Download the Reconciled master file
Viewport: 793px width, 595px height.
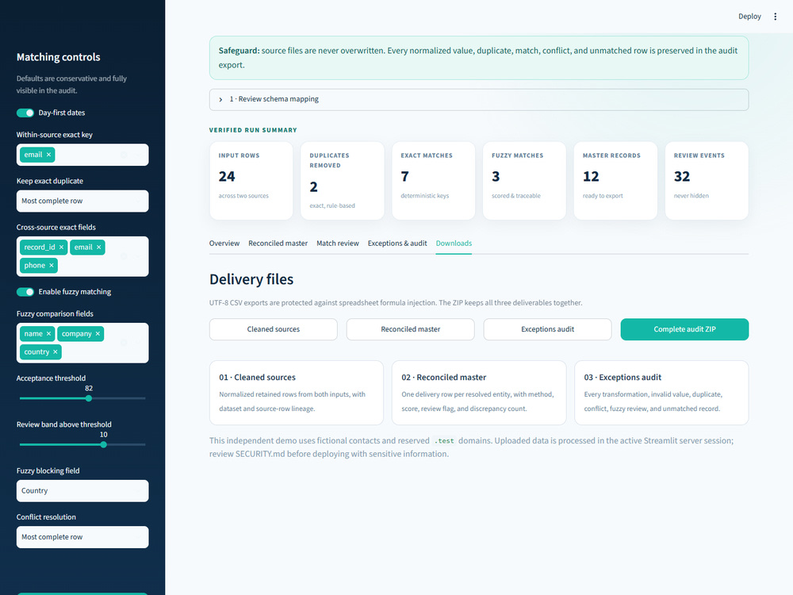[x=410, y=329]
